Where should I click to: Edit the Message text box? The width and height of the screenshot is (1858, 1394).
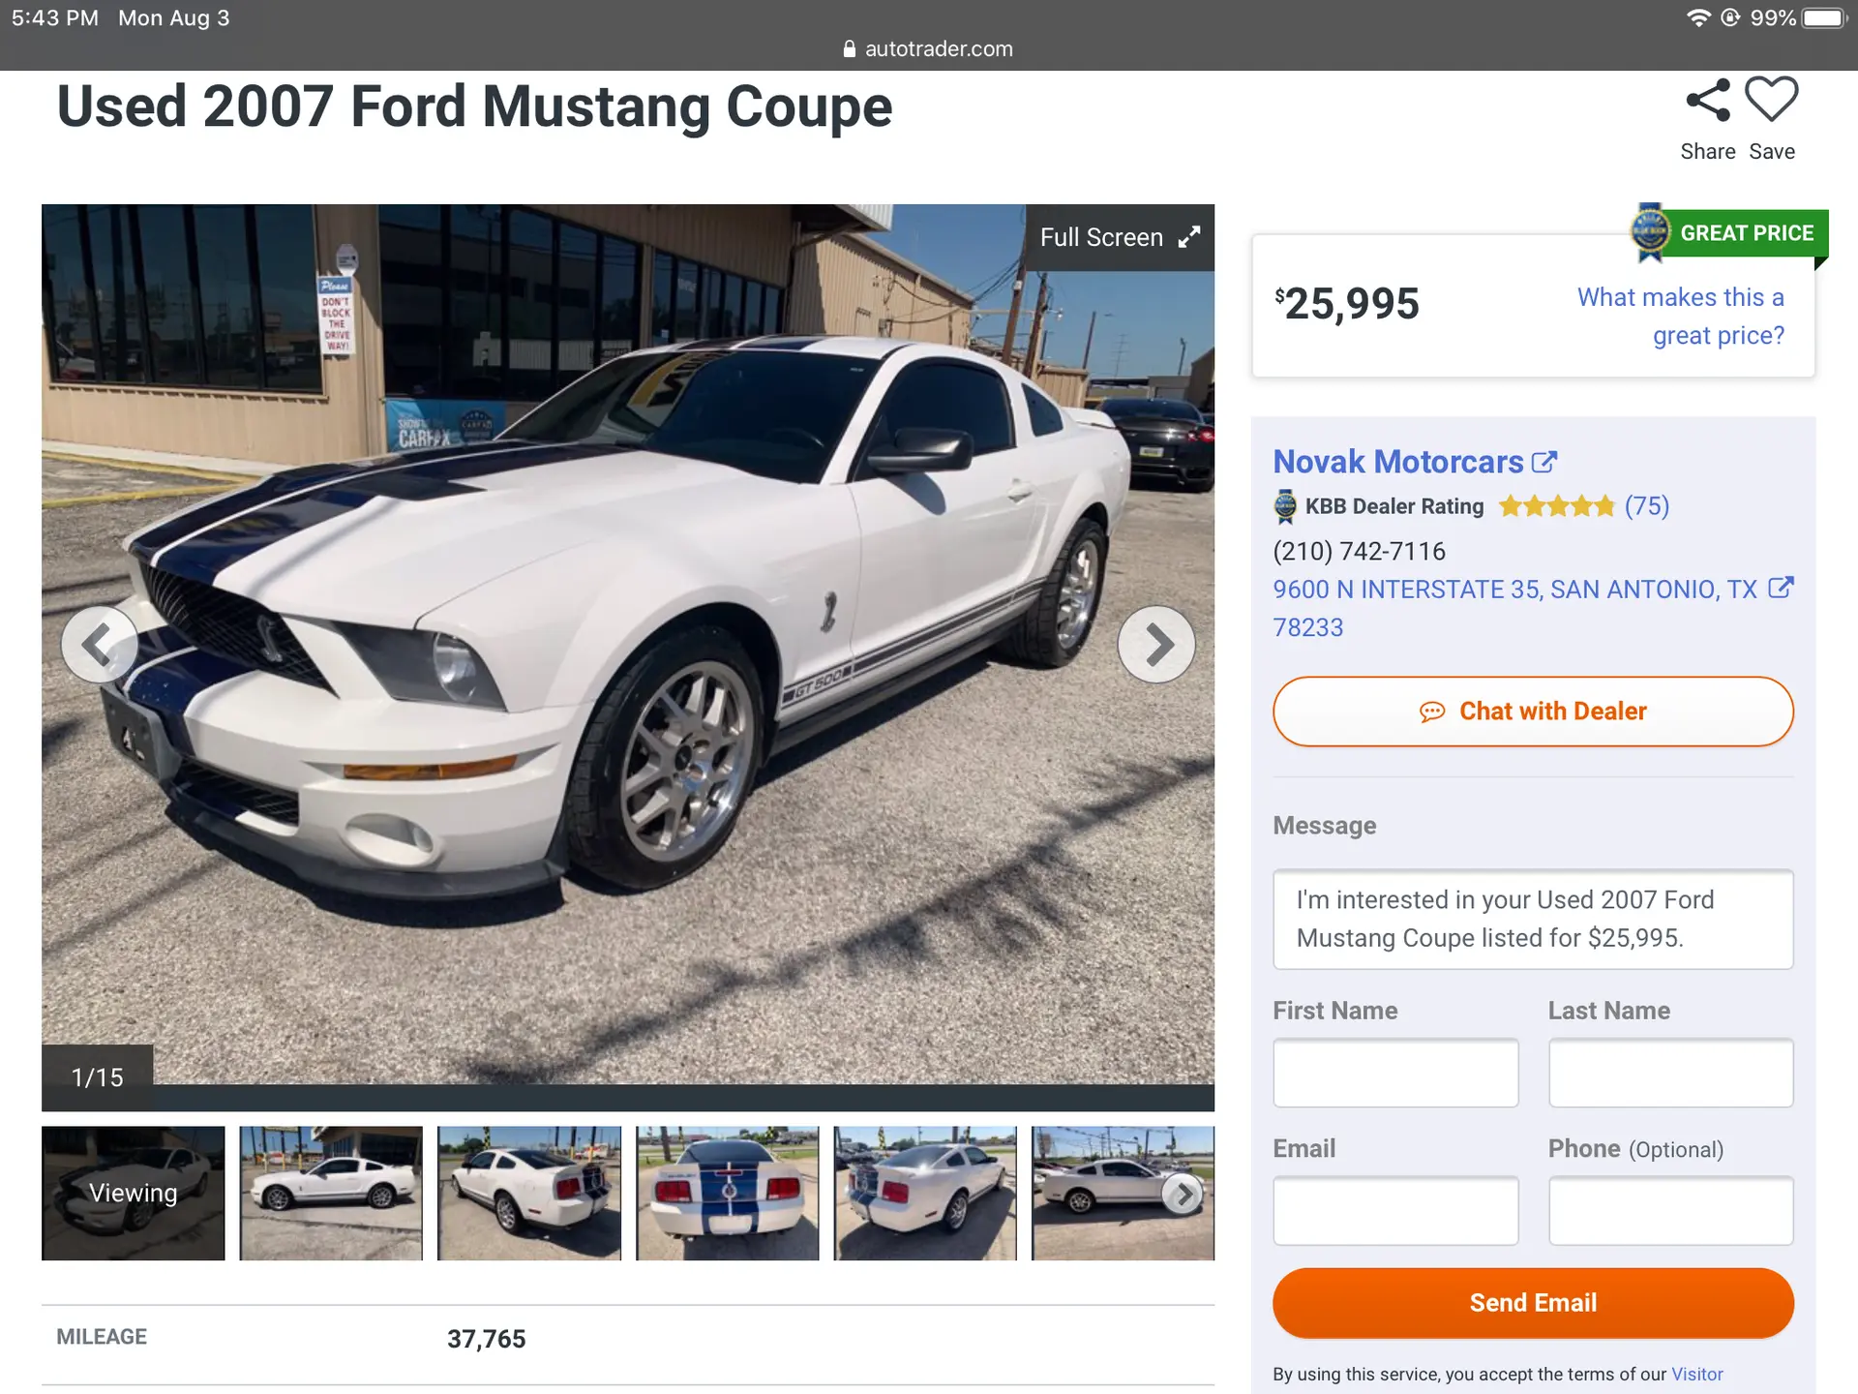(x=1533, y=919)
